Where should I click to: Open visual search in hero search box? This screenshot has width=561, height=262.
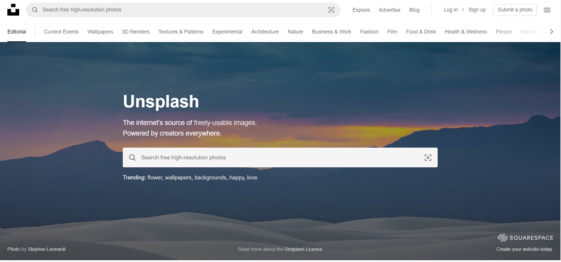point(428,158)
